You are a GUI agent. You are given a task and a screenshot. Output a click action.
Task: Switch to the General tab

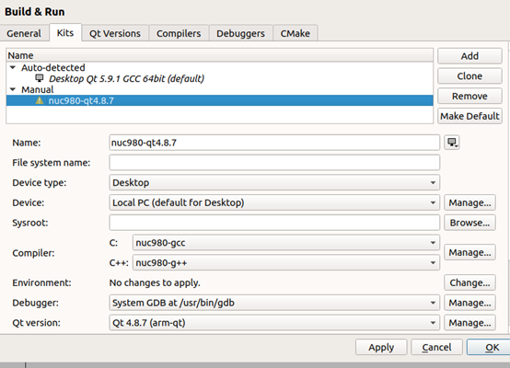coord(24,33)
